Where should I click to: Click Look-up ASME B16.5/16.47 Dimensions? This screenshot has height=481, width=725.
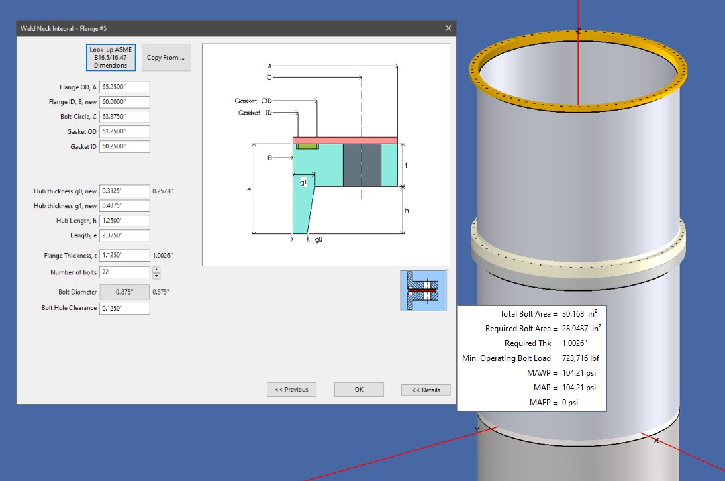pyautogui.click(x=110, y=57)
